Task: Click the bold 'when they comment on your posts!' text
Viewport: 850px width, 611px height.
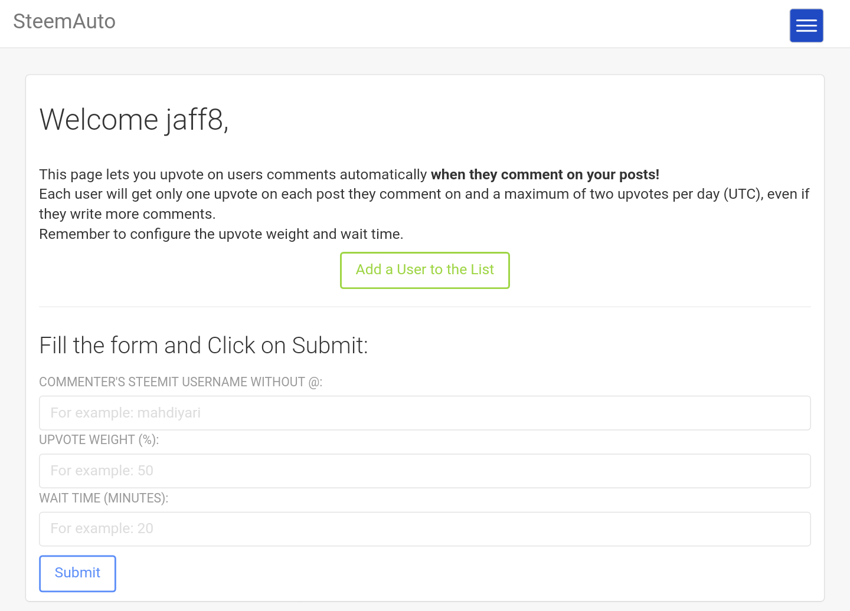Action: pos(545,175)
